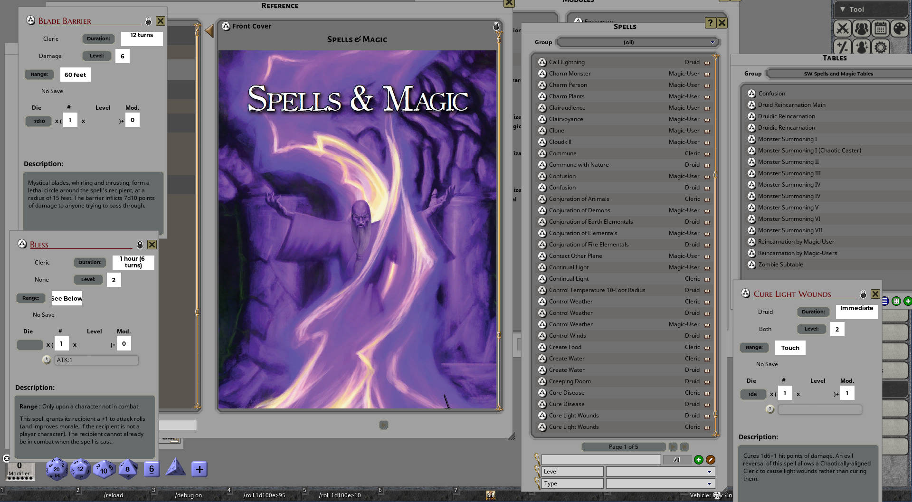Click the Bless ATK:1 effect field
This screenshot has width=912, height=502.
tap(96, 360)
